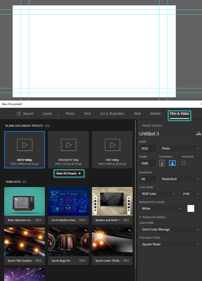The height and width of the screenshot is (281, 202).
Task: Select portrait orientation icon
Action: pos(162,163)
